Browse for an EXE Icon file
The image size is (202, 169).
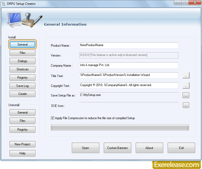tap(186, 105)
